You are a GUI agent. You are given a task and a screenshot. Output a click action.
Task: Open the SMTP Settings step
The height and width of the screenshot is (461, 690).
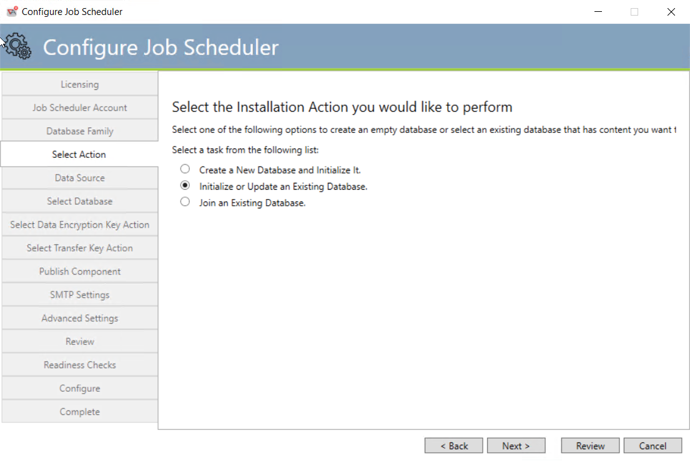(x=79, y=294)
